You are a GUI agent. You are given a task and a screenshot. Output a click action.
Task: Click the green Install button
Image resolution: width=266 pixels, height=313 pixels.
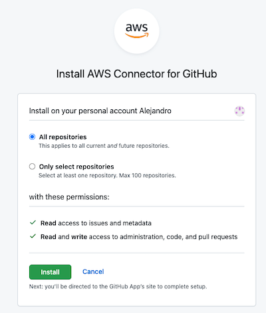point(50,272)
